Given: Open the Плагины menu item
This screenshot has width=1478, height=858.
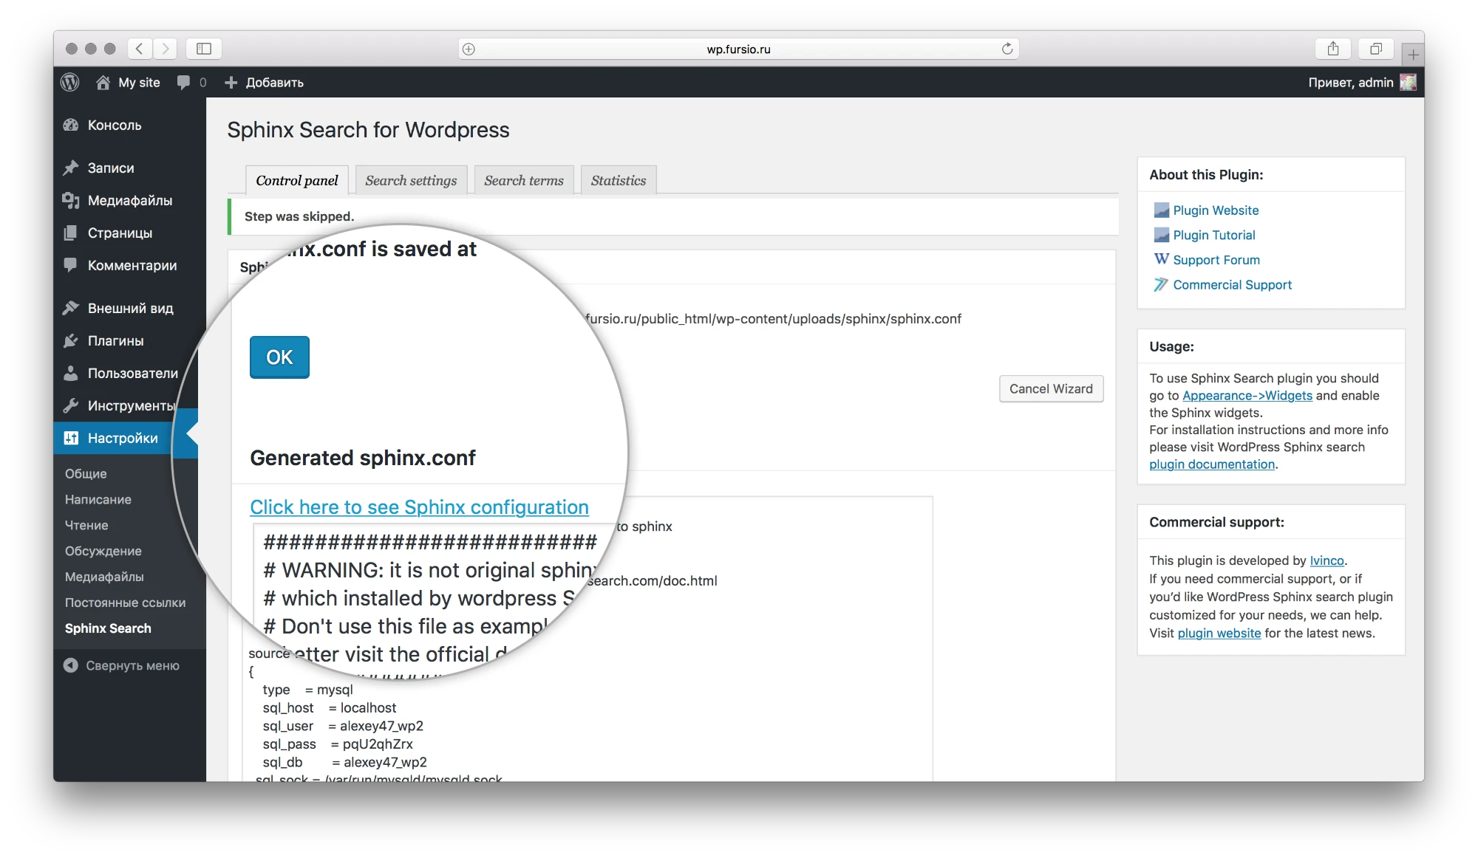Looking at the screenshot, I should [x=115, y=340].
